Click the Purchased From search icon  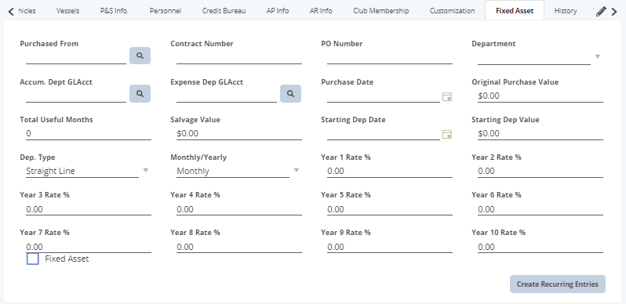click(x=140, y=56)
